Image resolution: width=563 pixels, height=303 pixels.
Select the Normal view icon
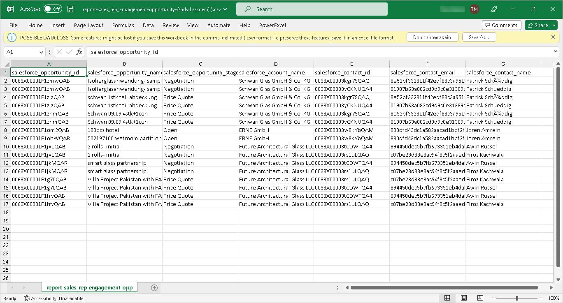pos(447,298)
